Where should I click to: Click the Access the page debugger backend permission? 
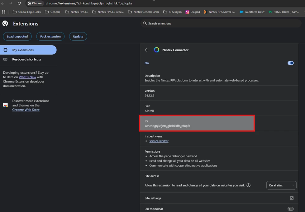173,156
